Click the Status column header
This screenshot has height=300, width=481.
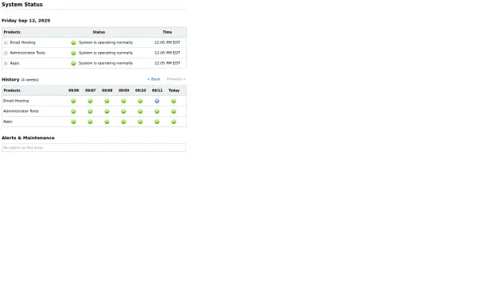(99, 32)
